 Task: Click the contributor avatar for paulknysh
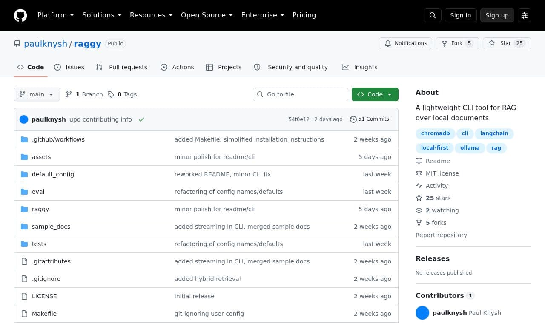(x=422, y=313)
